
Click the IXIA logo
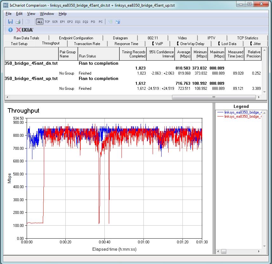pyautogui.click(x=24, y=30)
